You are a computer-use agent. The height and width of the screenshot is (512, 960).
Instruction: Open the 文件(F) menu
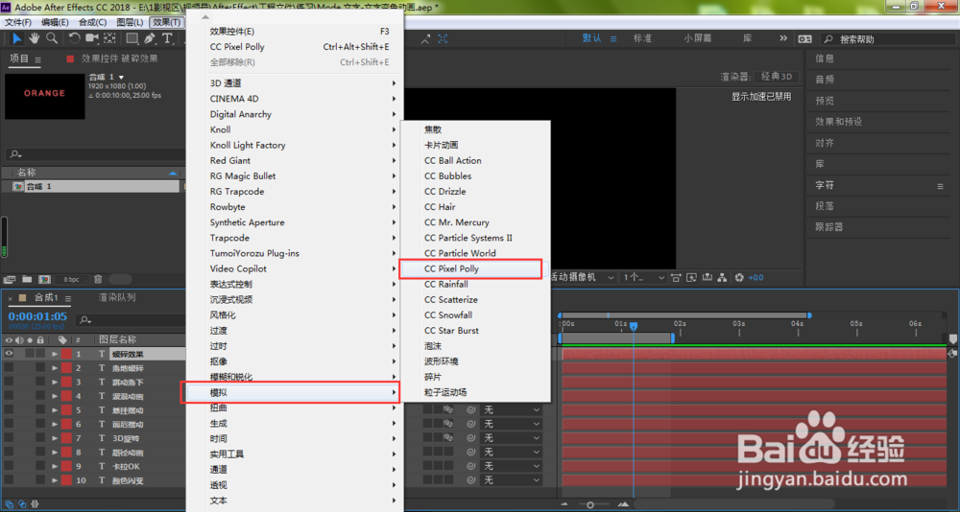(x=18, y=22)
